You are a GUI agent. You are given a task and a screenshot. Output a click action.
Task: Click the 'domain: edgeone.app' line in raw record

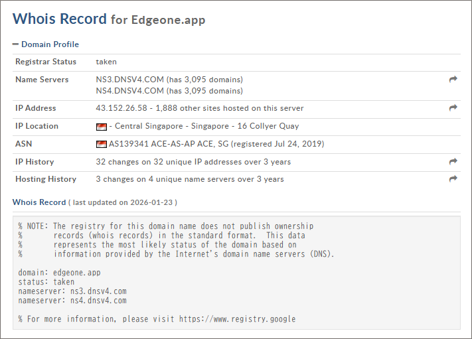(60, 272)
